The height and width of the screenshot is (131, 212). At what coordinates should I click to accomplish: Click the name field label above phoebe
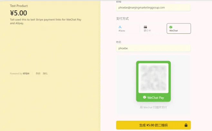point(119,42)
